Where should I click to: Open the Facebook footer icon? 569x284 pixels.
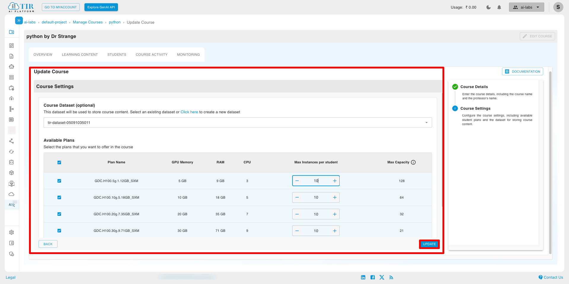[373, 277]
